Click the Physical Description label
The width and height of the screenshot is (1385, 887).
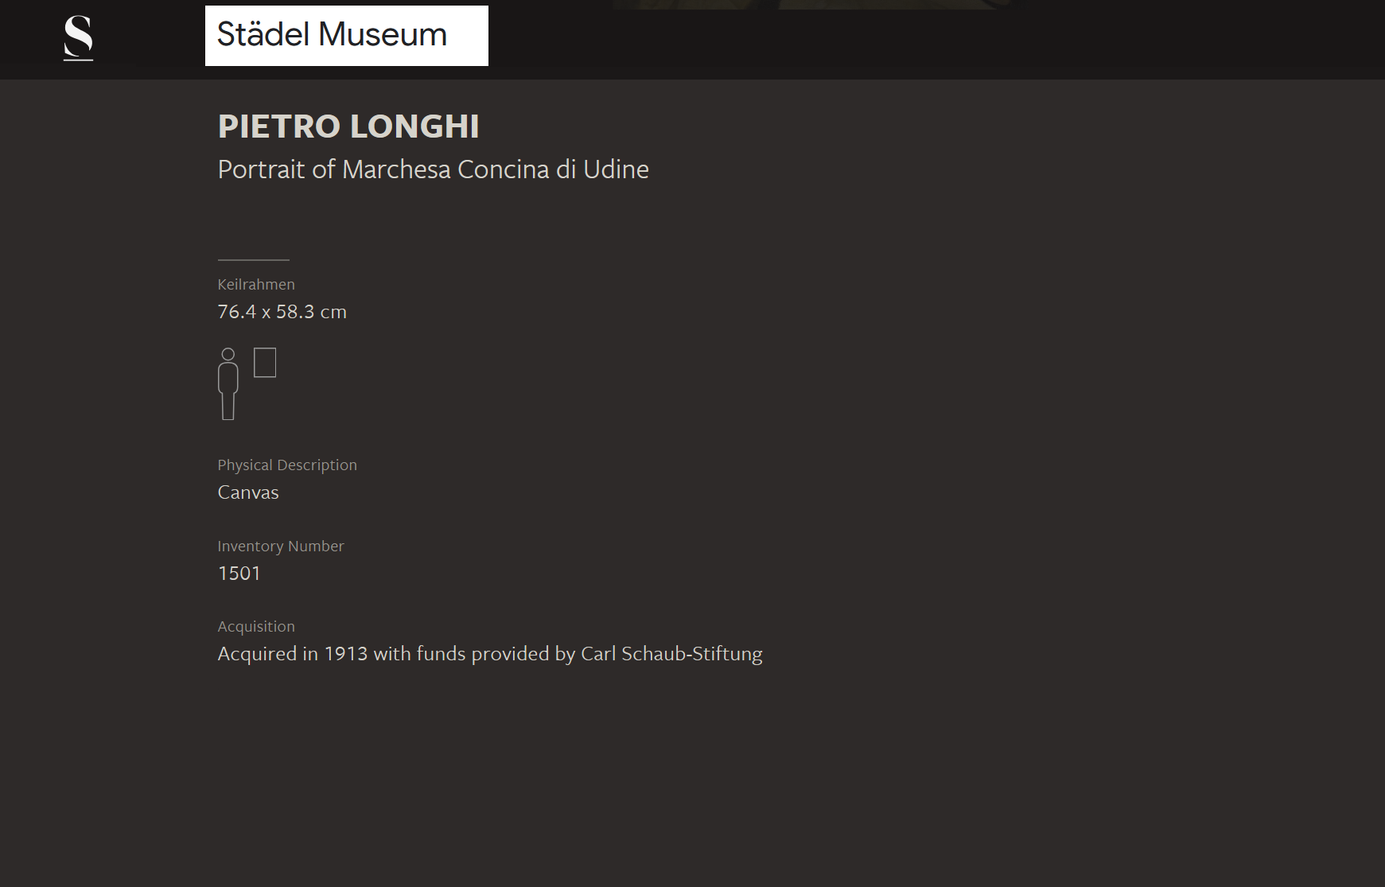287,465
